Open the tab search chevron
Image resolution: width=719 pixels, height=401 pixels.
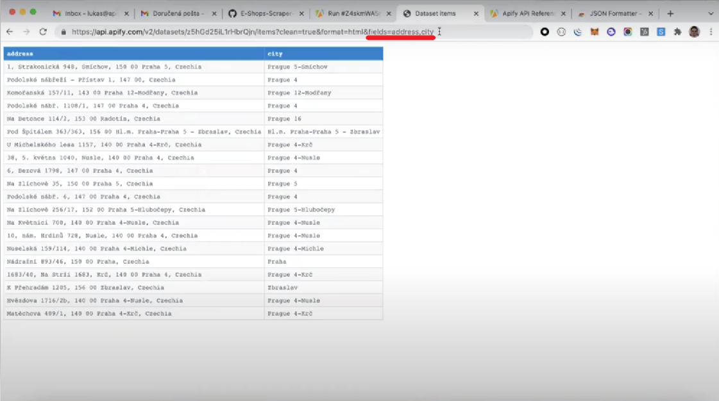[x=710, y=12]
